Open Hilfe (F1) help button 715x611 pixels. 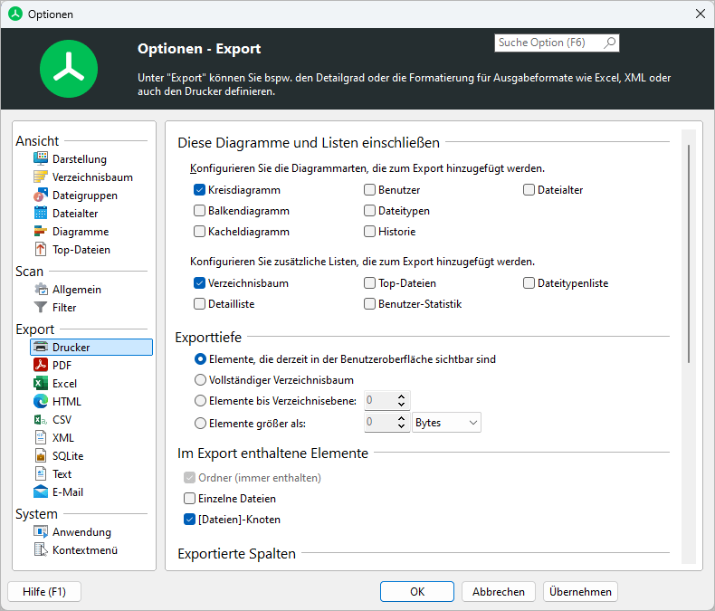44,591
